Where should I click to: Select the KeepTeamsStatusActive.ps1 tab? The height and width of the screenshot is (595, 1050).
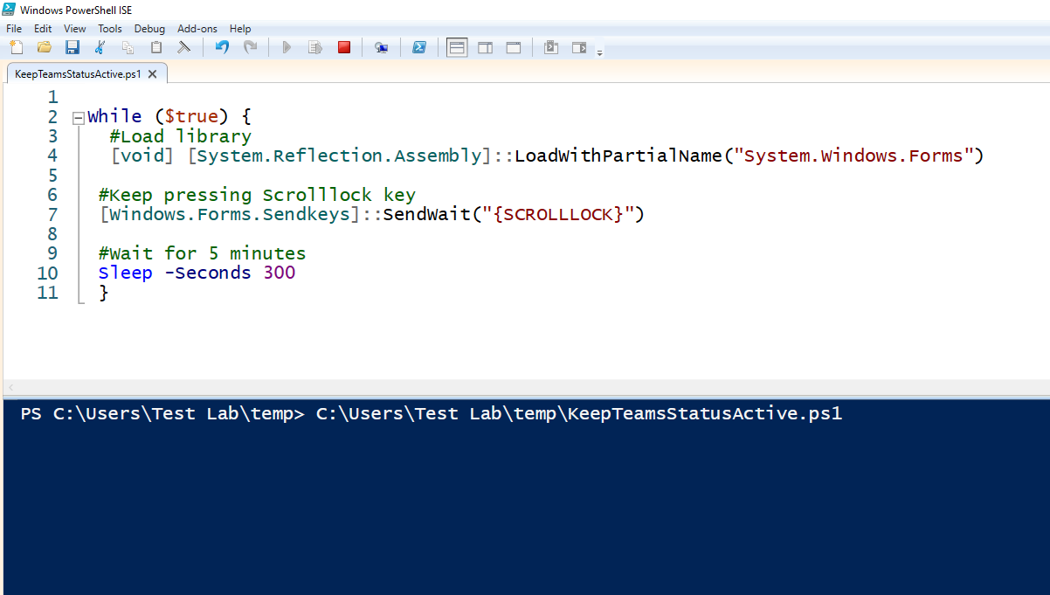click(x=77, y=74)
